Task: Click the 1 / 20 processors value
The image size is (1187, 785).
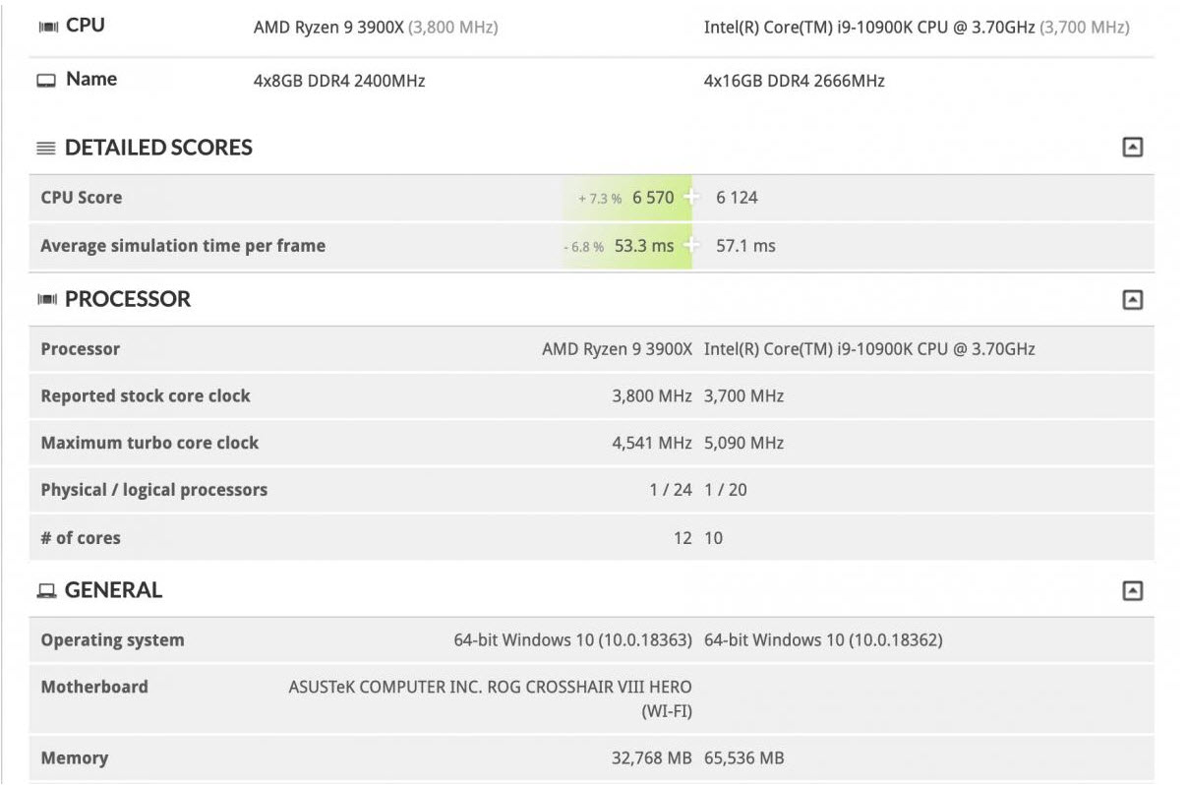Action: [726, 490]
